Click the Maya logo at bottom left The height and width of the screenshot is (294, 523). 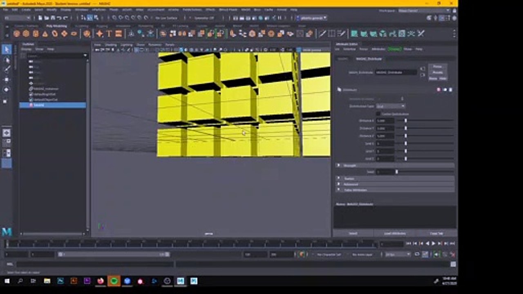coord(7,232)
